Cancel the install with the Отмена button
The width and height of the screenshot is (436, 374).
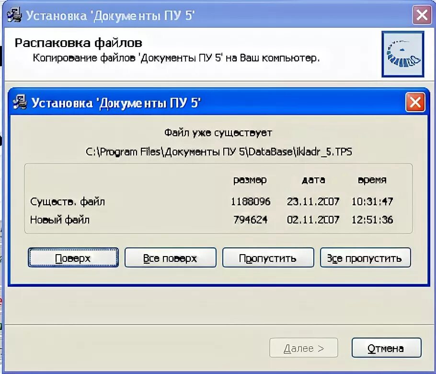point(386,348)
